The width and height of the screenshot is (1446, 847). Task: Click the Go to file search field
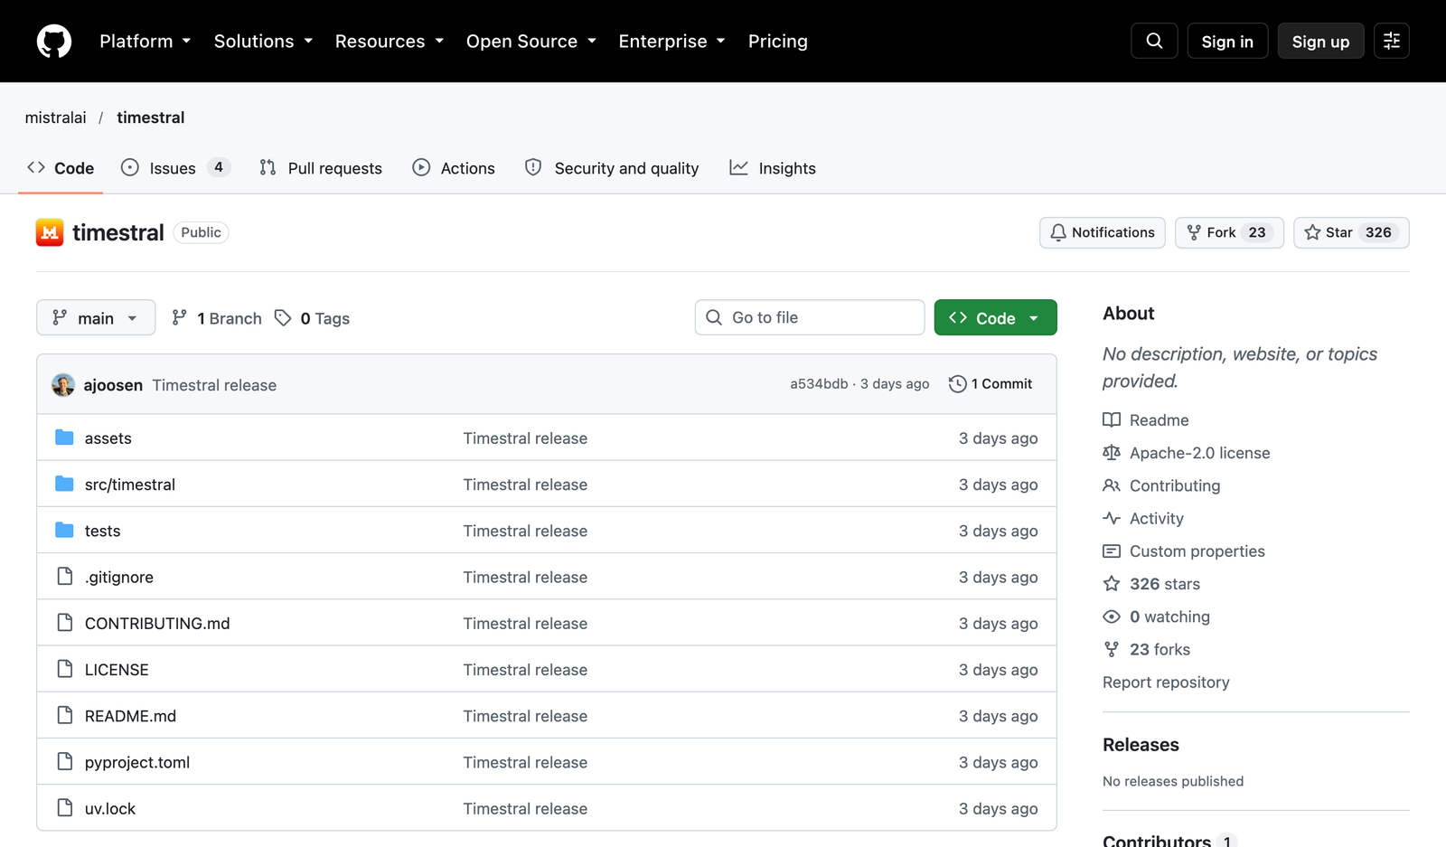click(810, 317)
